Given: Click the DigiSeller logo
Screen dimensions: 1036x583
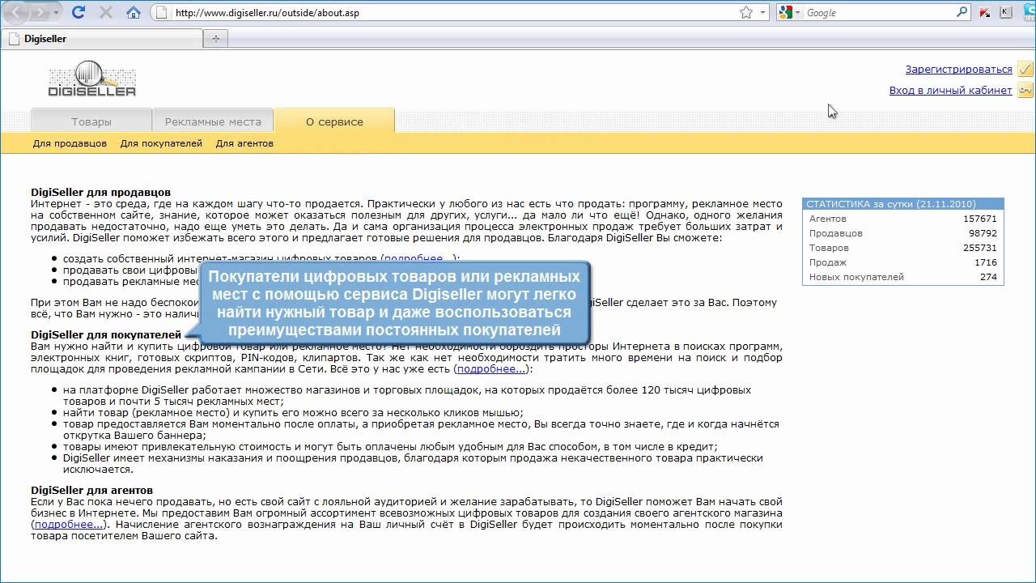Looking at the screenshot, I should (92, 79).
